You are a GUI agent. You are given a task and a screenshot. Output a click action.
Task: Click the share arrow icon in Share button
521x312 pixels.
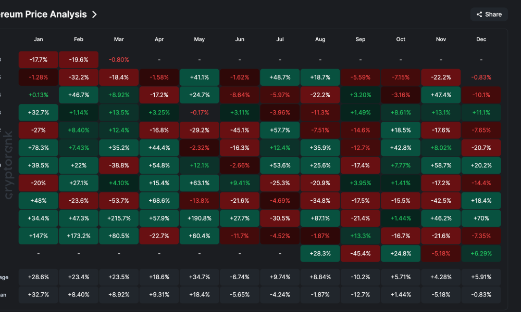[x=480, y=14]
